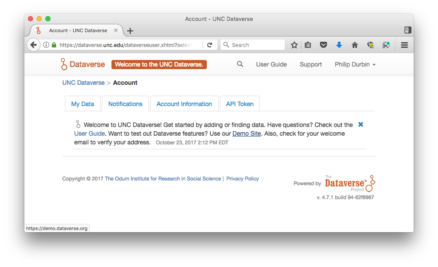
Task: Dismiss the welcome notification with X
Action: point(361,124)
